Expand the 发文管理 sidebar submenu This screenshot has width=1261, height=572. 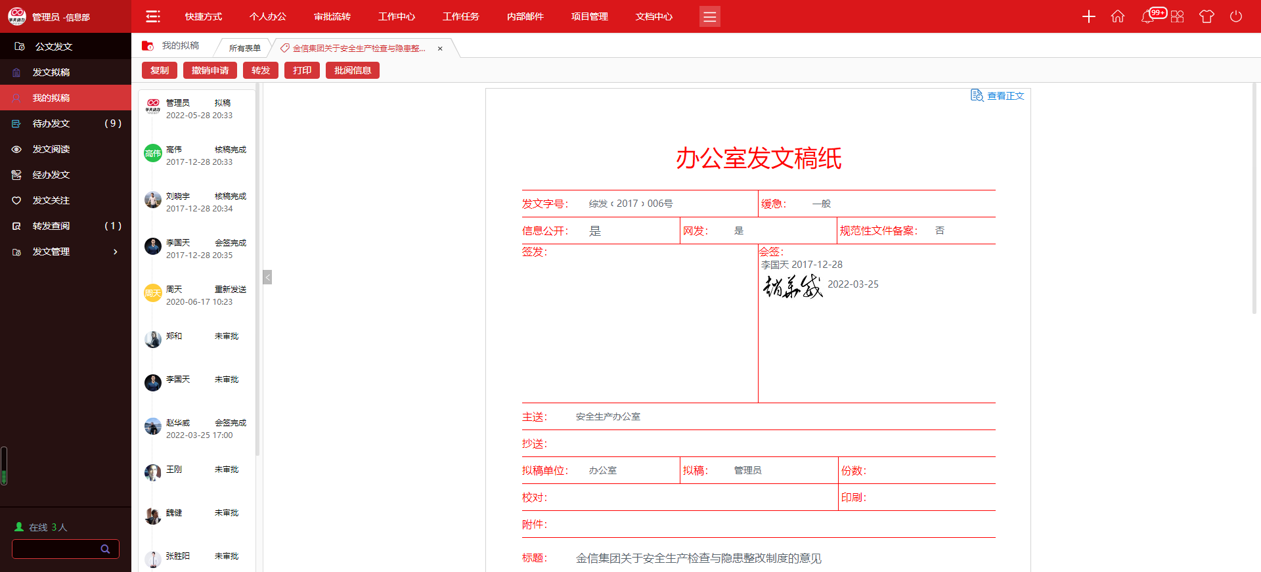[x=116, y=252]
